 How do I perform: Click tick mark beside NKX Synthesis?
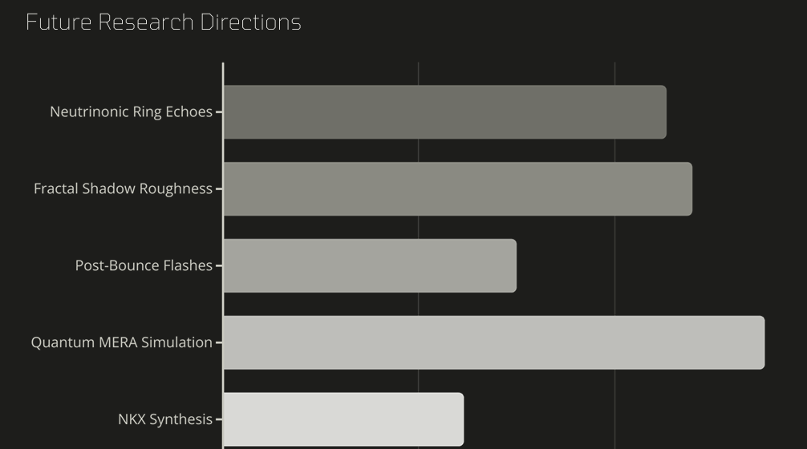[219, 419]
